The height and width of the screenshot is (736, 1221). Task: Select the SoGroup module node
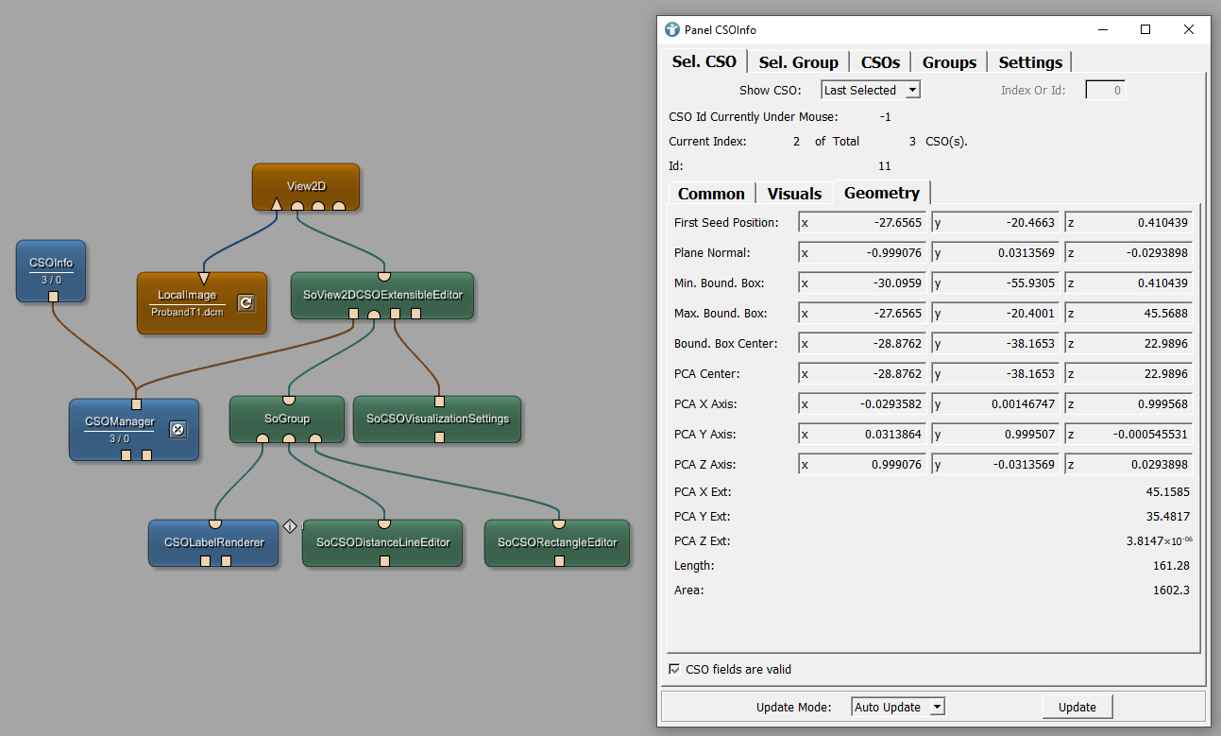point(287,419)
